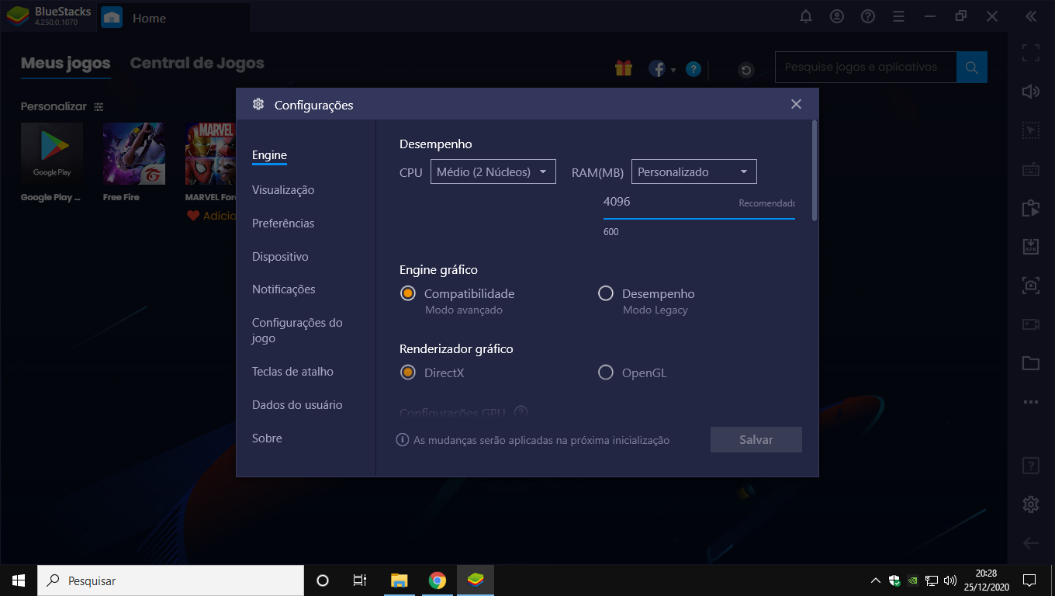Open the account profile icon
Viewport: 1055px width, 596px height.
click(837, 16)
